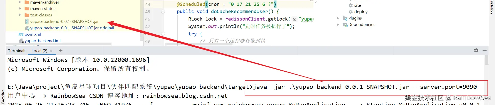Click the yupao-backend.iml file icon
The image size is (495, 105).
21,41
